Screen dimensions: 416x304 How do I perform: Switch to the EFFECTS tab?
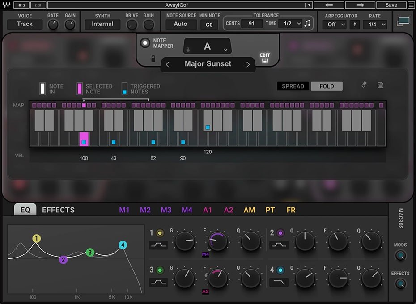(58, 210)
